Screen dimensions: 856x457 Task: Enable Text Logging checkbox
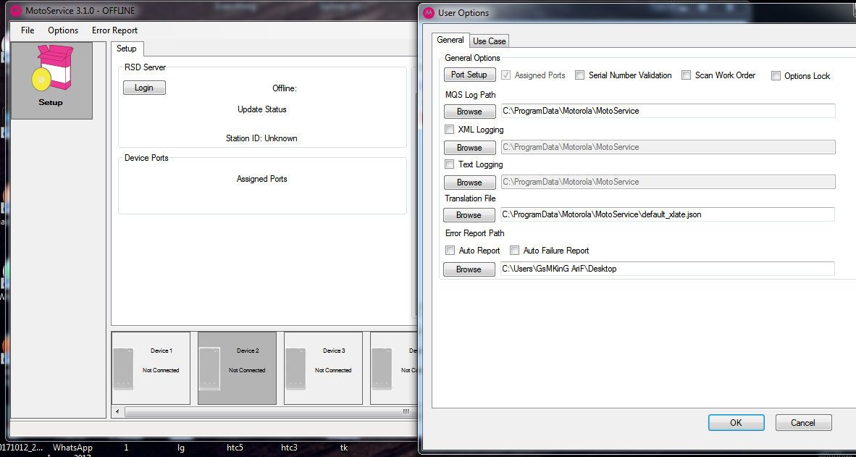click(x=450, y=164)
